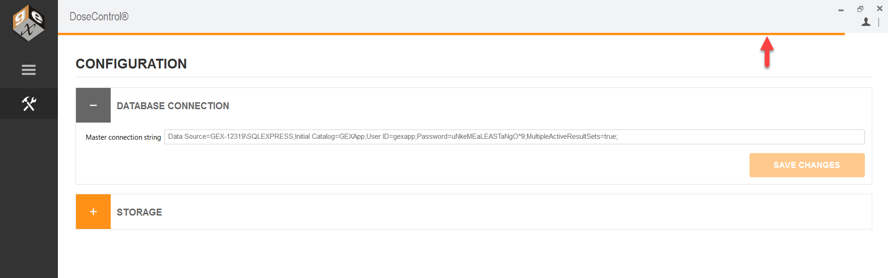Save changes to the connection string
Viewport: 888px width, 278px height.
[807, 165]
